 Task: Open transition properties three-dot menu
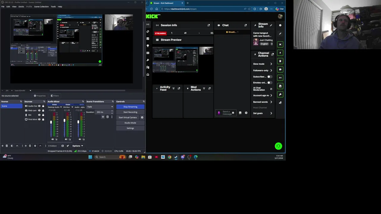tap(112, 117)
